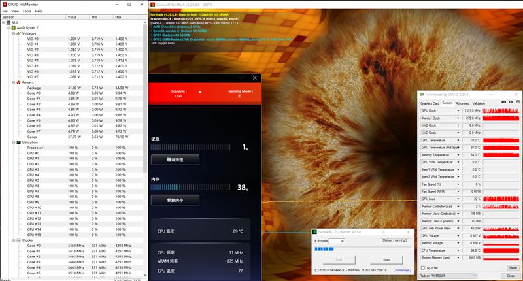Open the CPU Temperature sensor dropdown

tap(458, 250)
